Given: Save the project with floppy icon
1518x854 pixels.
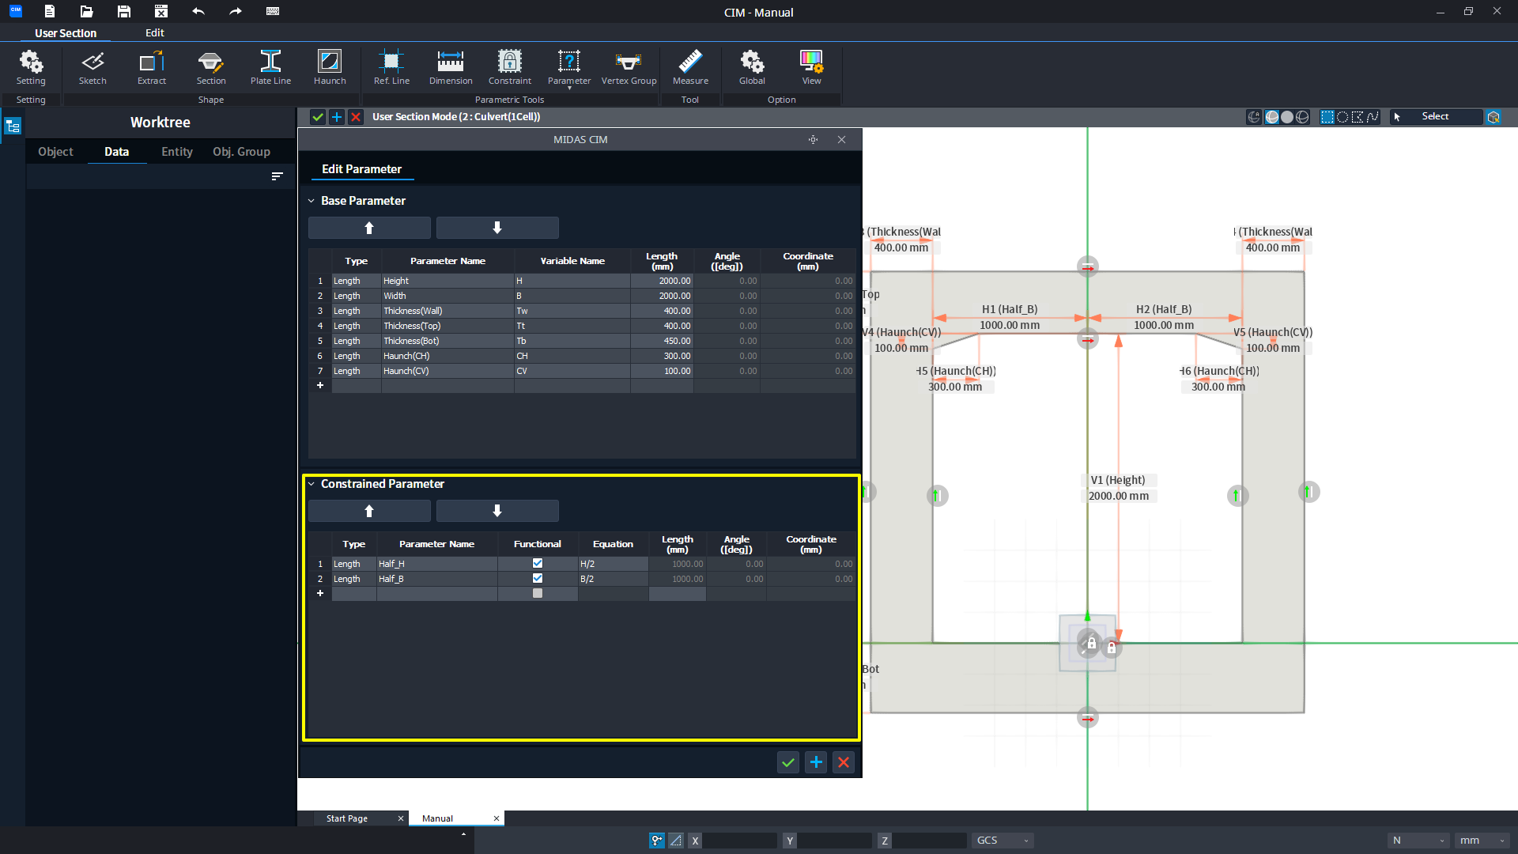Looking at the screenshot, I should [x=124, y=11].
